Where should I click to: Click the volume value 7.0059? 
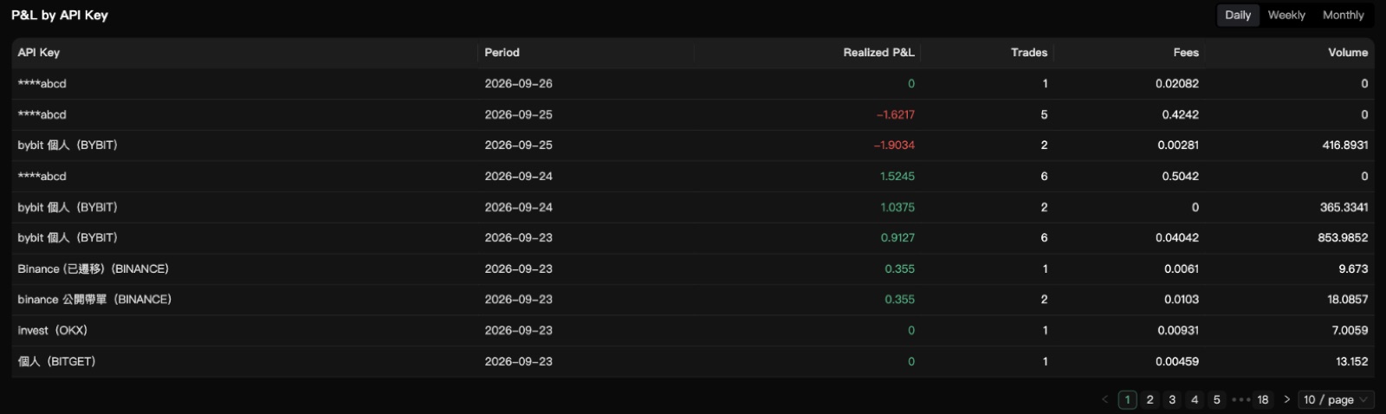point(1350,331)
